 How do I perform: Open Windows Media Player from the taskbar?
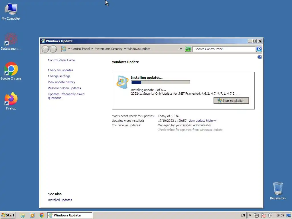[x=32, y=215]
